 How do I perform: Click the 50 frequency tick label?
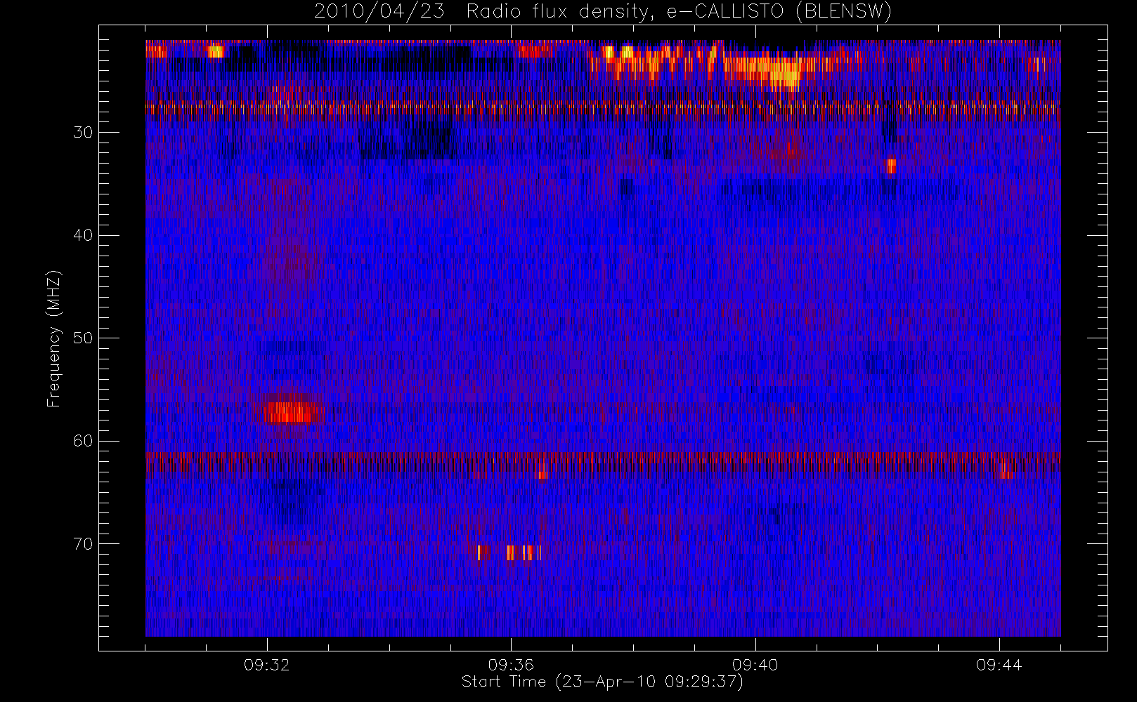pyautogui.click(x=83, y=338)
